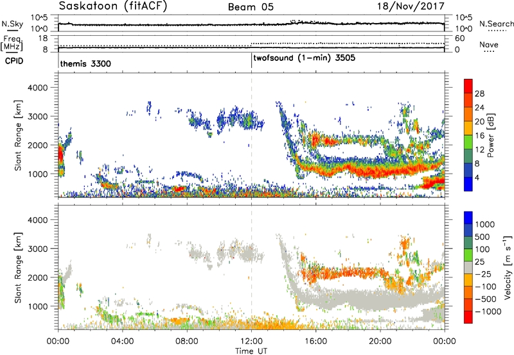Click the '12:00' time axis tick label
Screen dimensions: 514x355
coord(251,342)
